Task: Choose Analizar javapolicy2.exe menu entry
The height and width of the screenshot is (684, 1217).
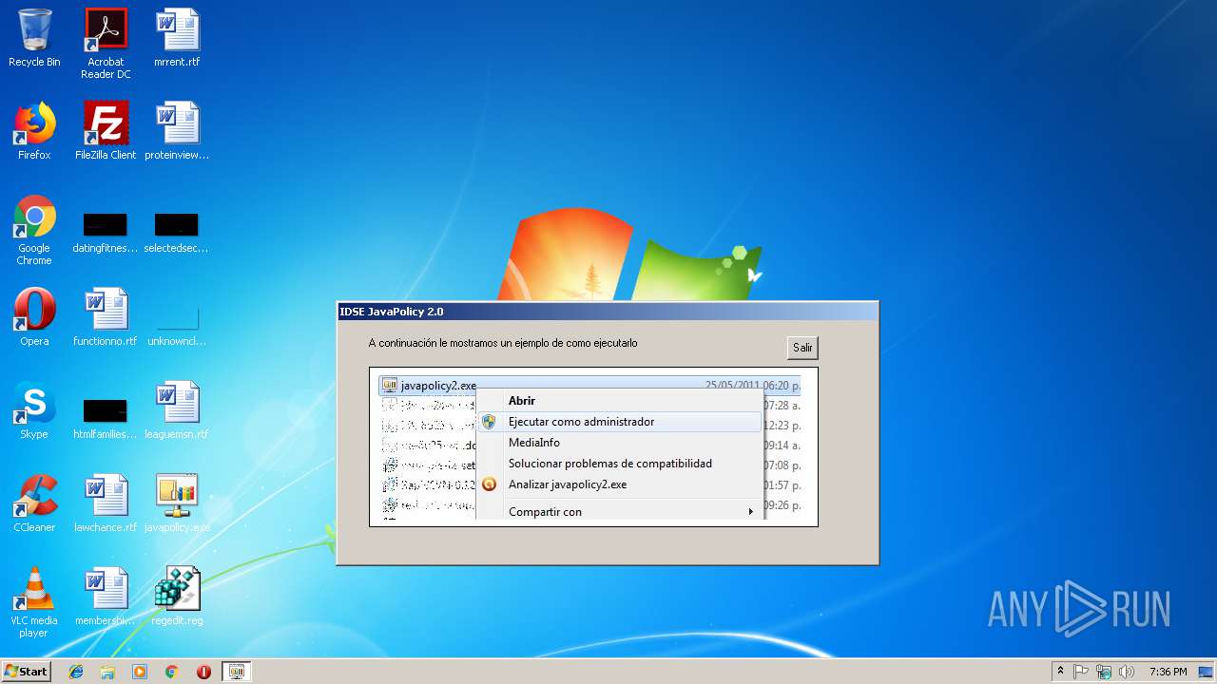Action: click(x=568, y=484)
